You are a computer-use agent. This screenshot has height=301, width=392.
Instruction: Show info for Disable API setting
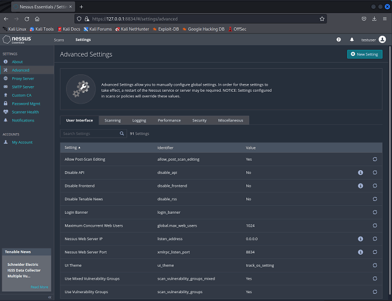coord(361,172)
